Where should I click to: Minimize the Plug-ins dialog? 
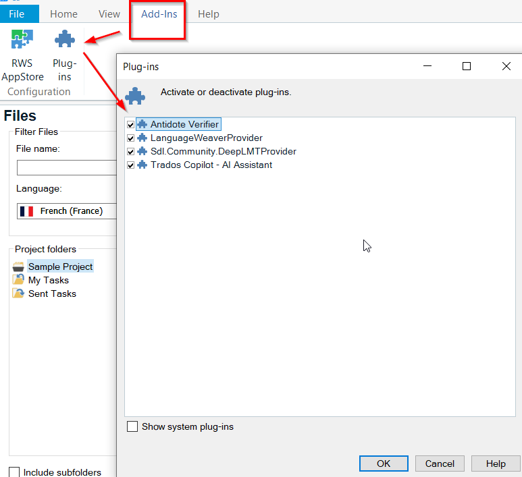pyautogui.click(x=427, y=66)
